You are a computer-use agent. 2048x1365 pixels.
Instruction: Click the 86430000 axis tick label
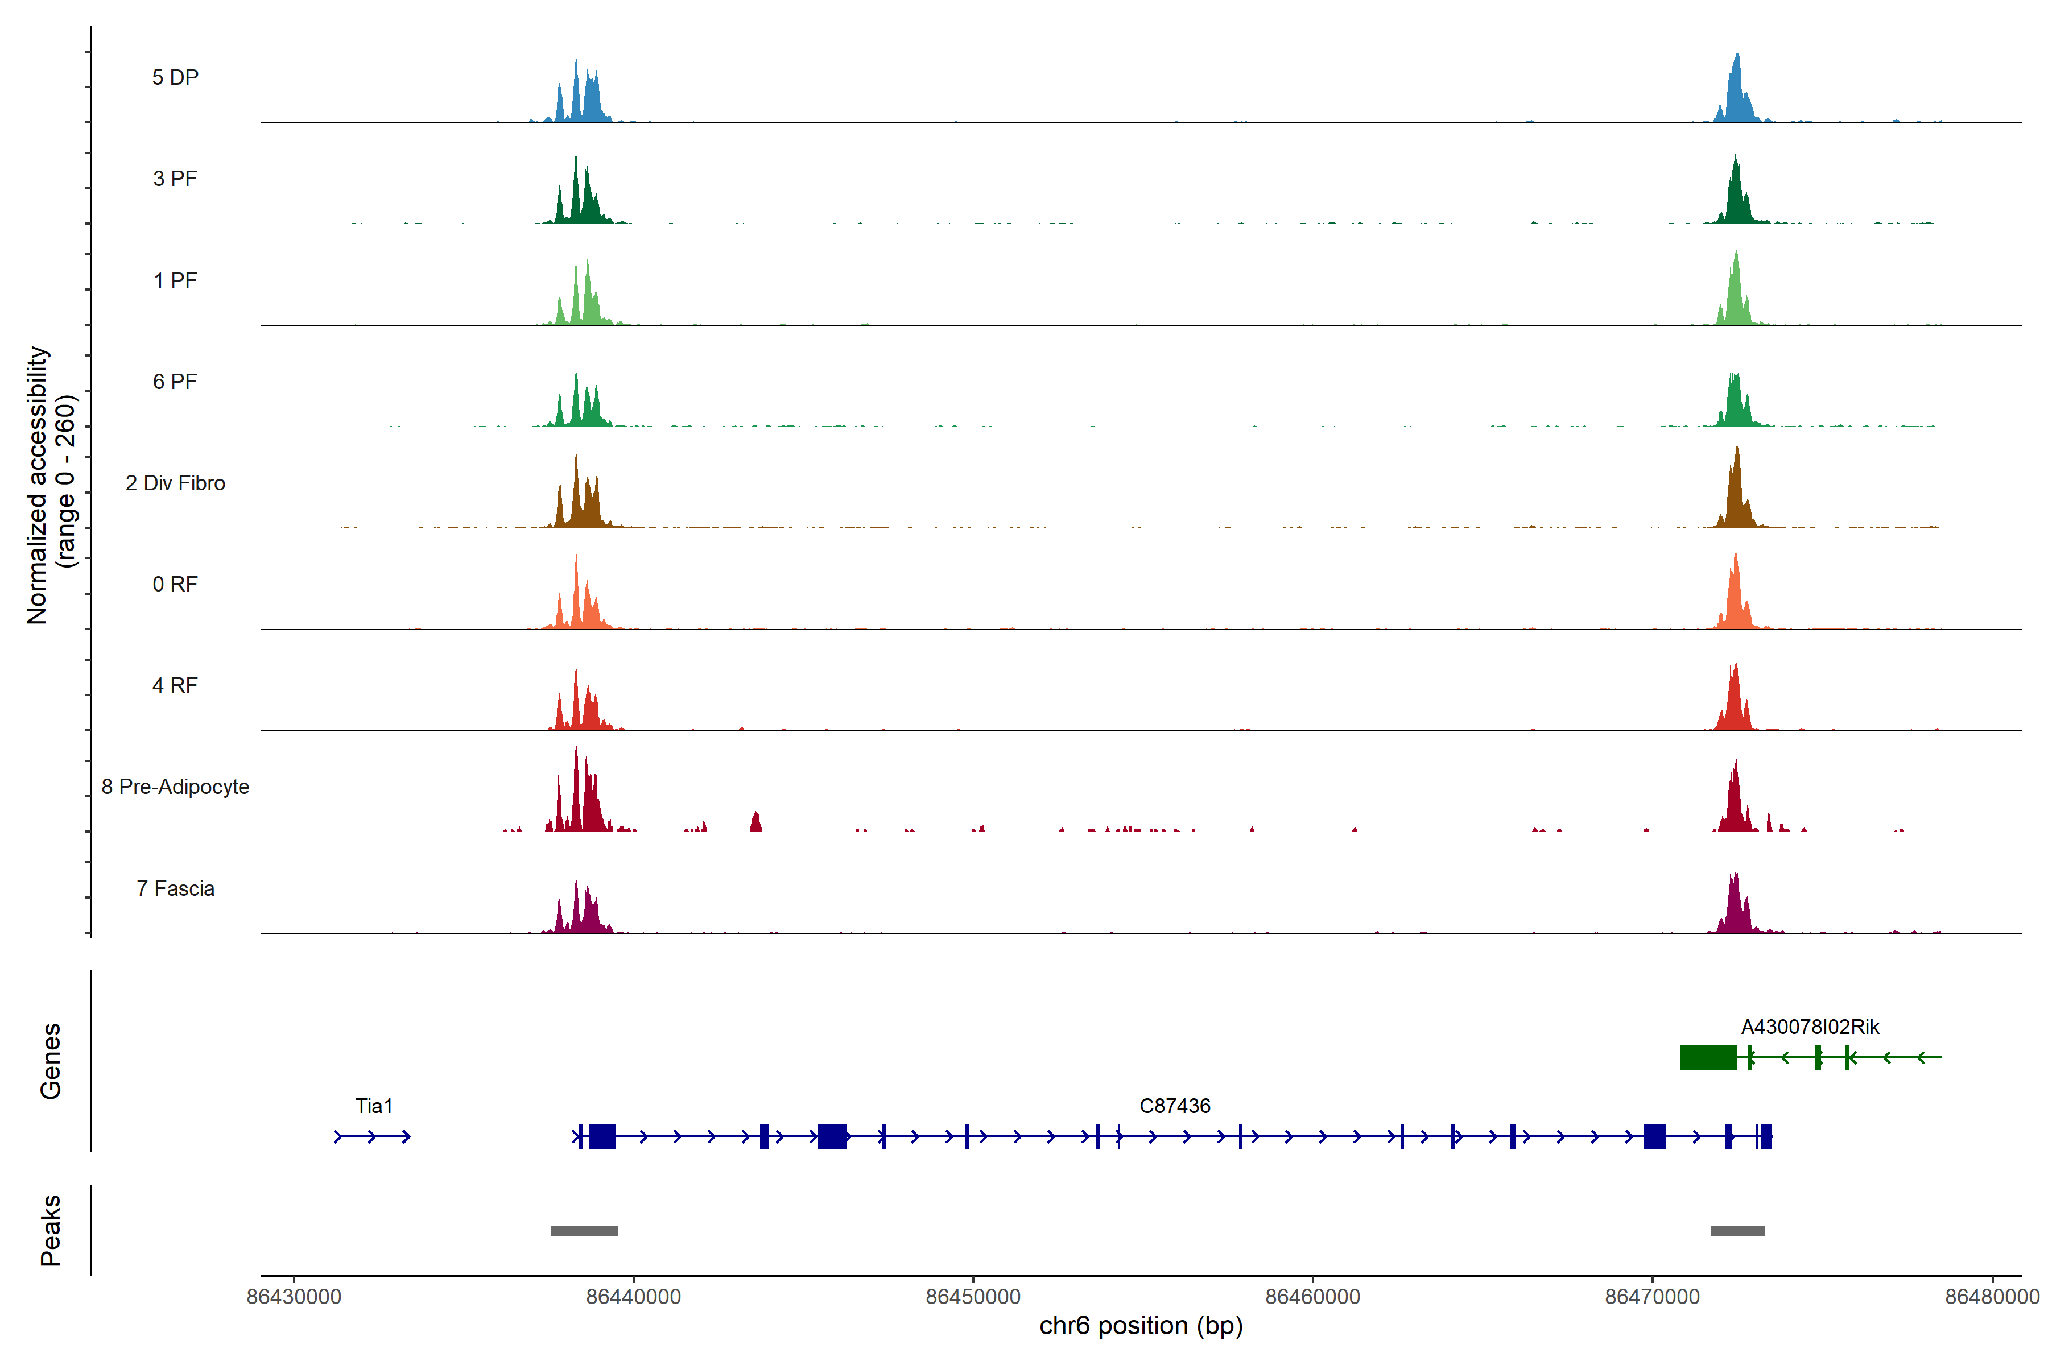point(294,1297)
